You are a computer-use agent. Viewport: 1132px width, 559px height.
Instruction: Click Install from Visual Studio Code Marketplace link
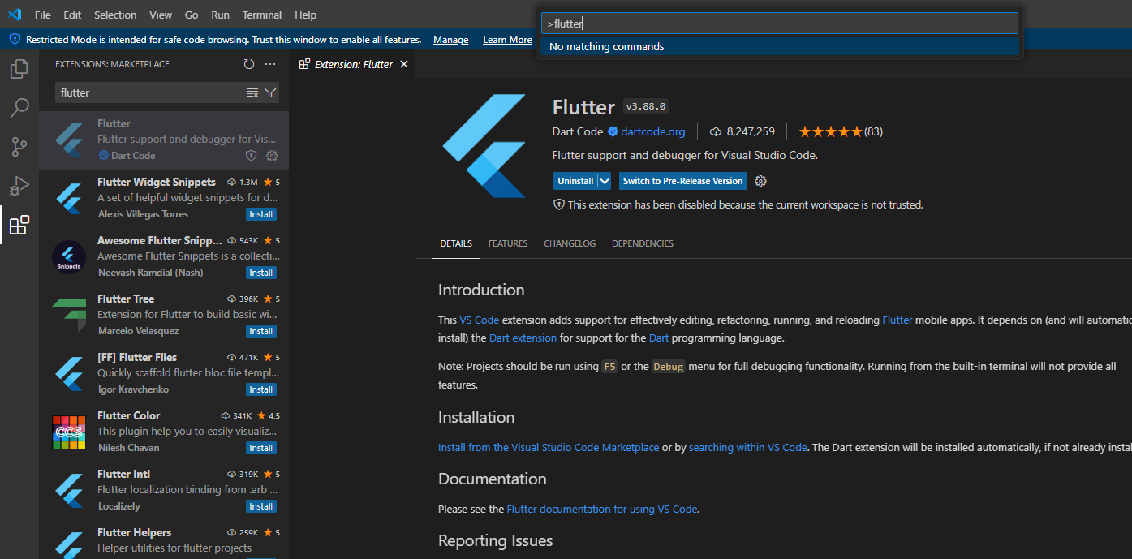549,447
